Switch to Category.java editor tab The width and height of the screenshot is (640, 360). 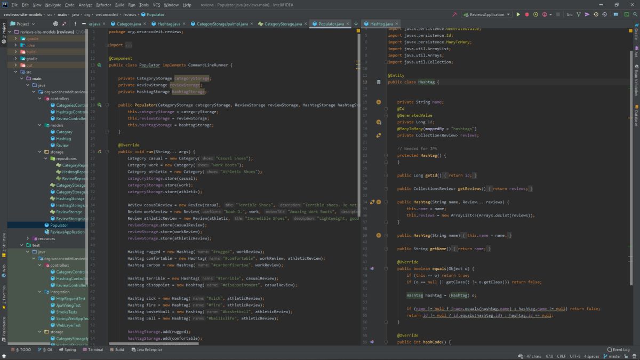coord(129,24)
